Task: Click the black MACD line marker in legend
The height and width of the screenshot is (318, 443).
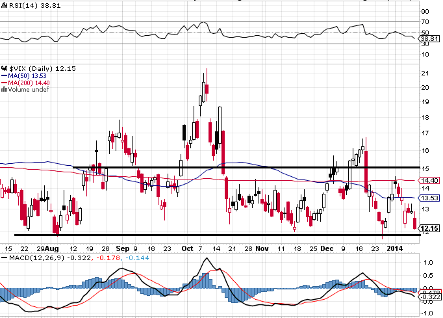Action: coord(5,258)
